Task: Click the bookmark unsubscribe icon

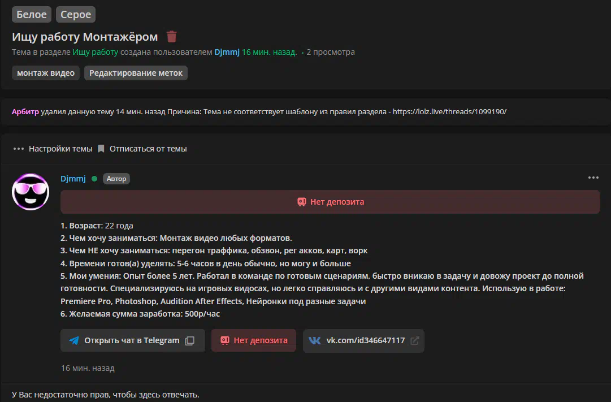Action: click(101, 149)
